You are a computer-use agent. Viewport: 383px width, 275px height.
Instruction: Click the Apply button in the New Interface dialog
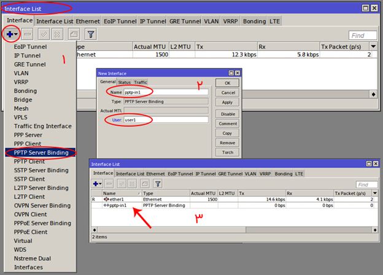227,102
